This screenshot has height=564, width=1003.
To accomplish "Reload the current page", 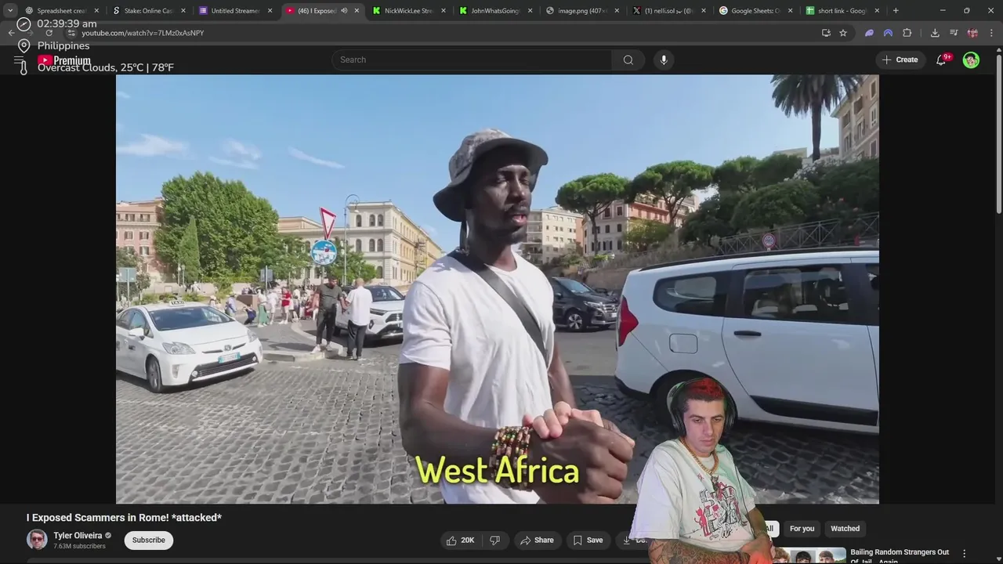I will 49,33.
